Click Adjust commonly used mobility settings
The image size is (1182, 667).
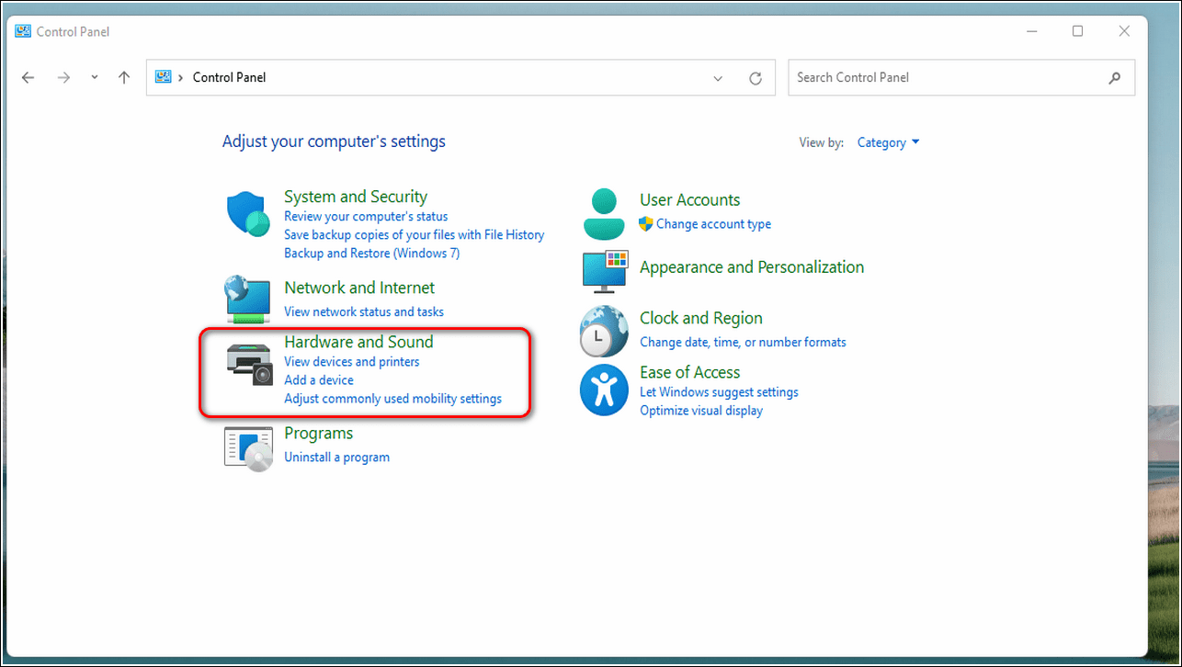[392, 398]
